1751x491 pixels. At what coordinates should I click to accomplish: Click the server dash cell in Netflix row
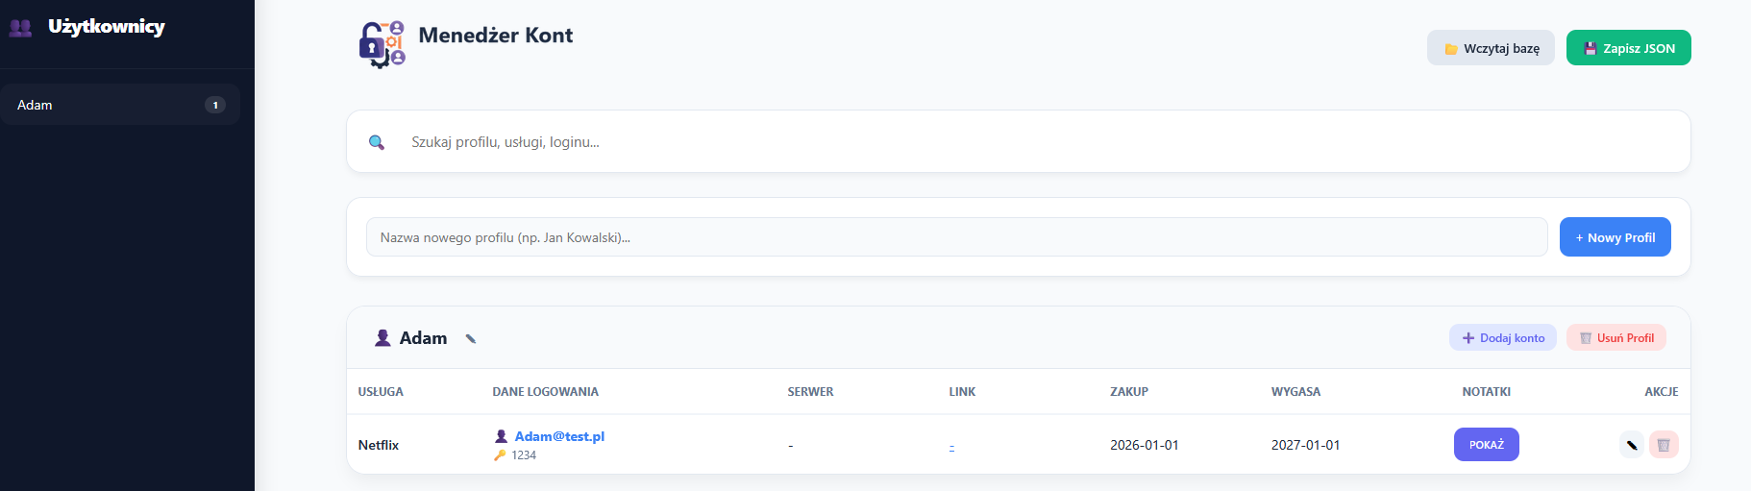point(790,446)
